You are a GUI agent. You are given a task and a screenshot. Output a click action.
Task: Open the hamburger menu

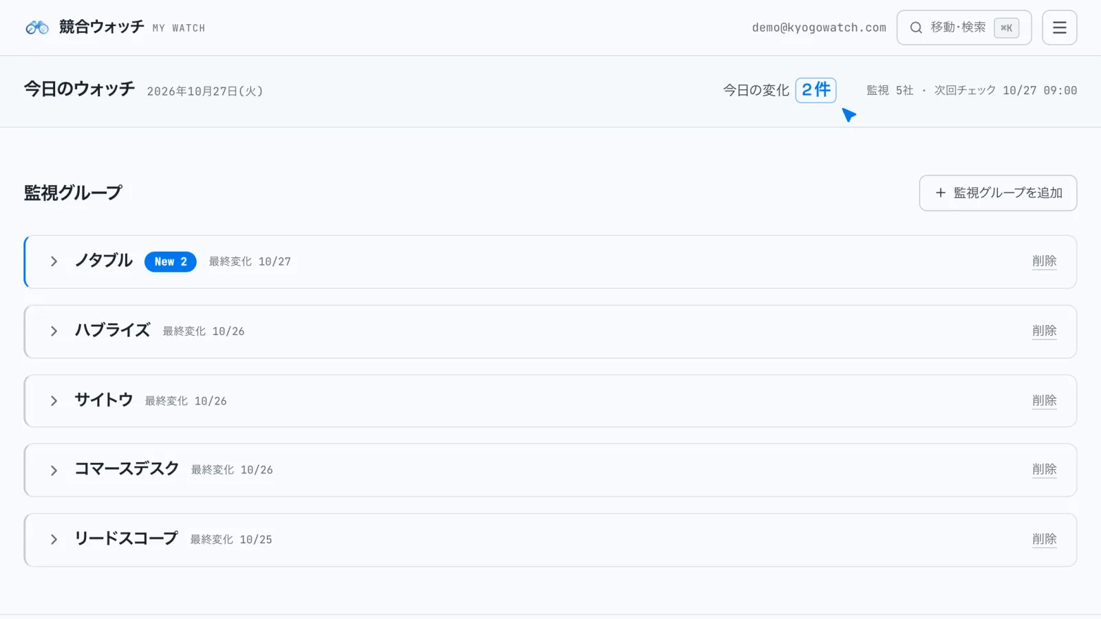[x=1059, y=28]
